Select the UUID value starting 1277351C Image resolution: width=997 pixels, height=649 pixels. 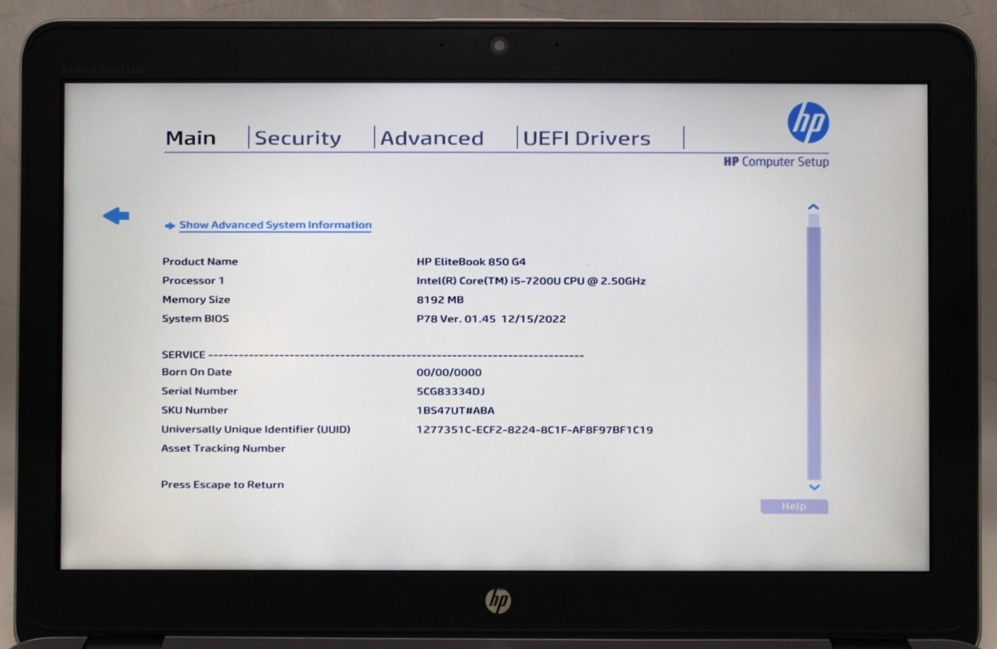tap(535, 430)
